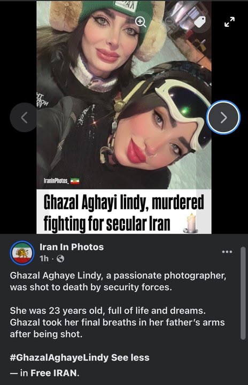
Task: Click the candle emoji on the caption banner
Action: point(190,223)
